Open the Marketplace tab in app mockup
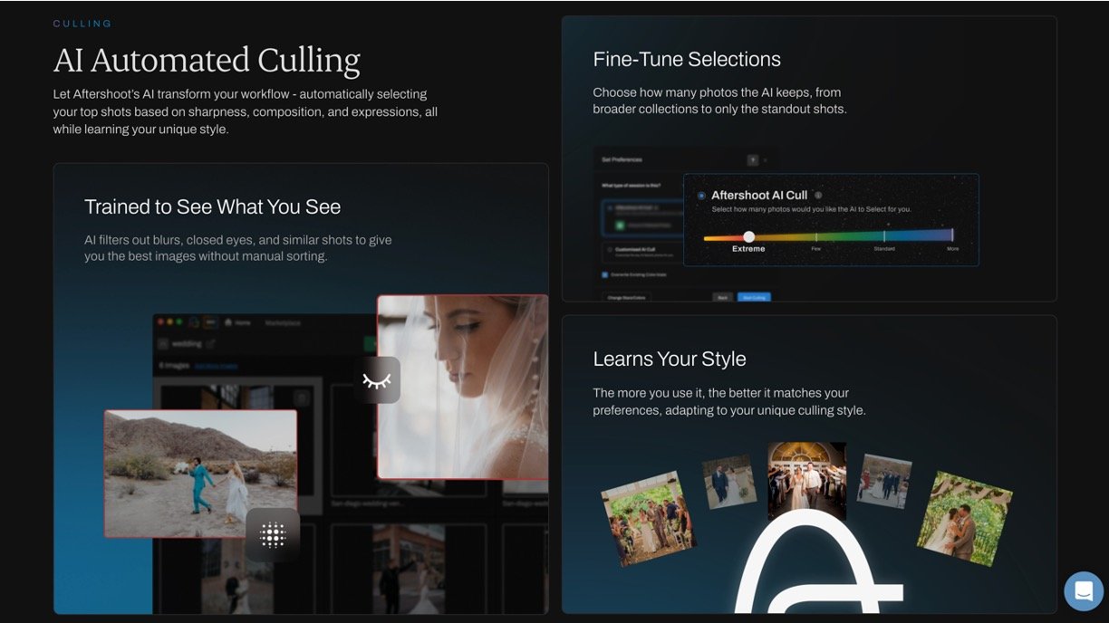Viewport: 1109px width, 623px height. [x=284, y=323]
